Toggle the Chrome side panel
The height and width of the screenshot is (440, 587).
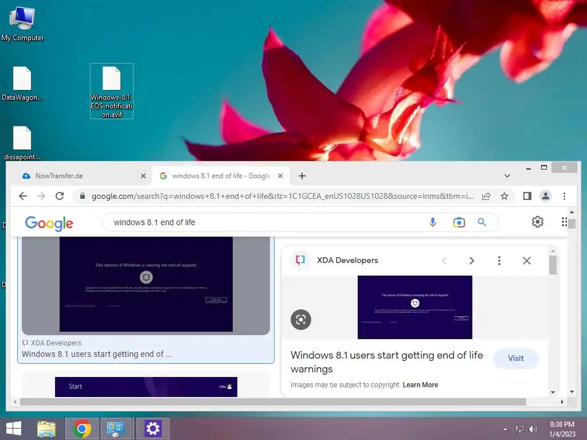[x=527, y=196]
